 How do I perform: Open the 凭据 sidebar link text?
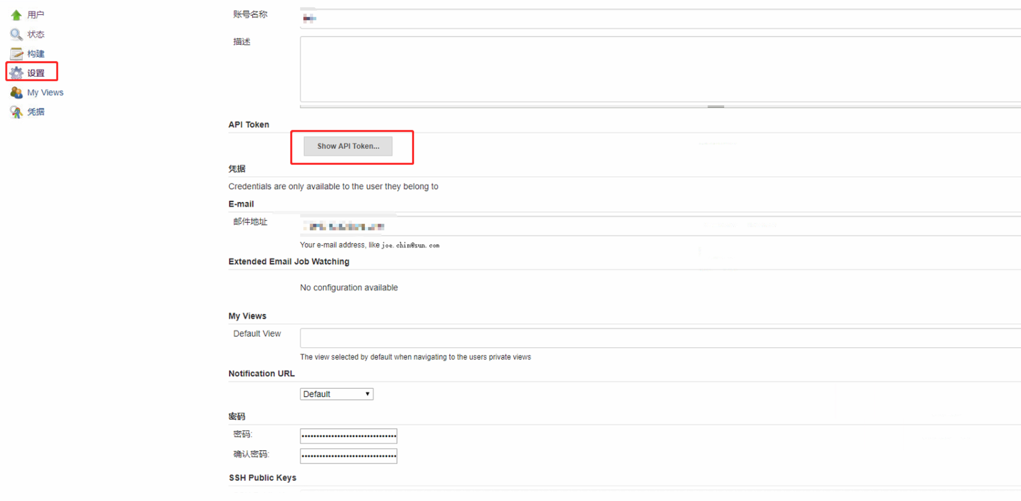click(36, 112)
